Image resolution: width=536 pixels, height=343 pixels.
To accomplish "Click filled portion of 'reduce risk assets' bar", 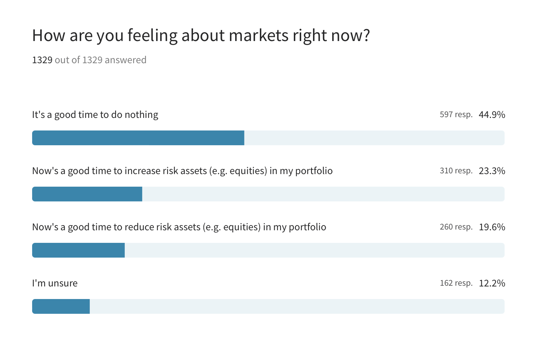I will pos(78,250).
